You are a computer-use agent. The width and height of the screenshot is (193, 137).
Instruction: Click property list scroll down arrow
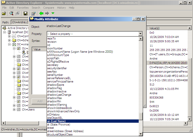coord(141,134)
